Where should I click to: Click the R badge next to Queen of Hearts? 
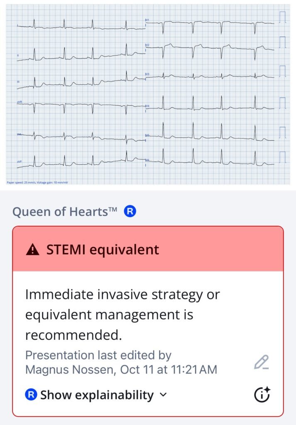(x=130, y=212)
